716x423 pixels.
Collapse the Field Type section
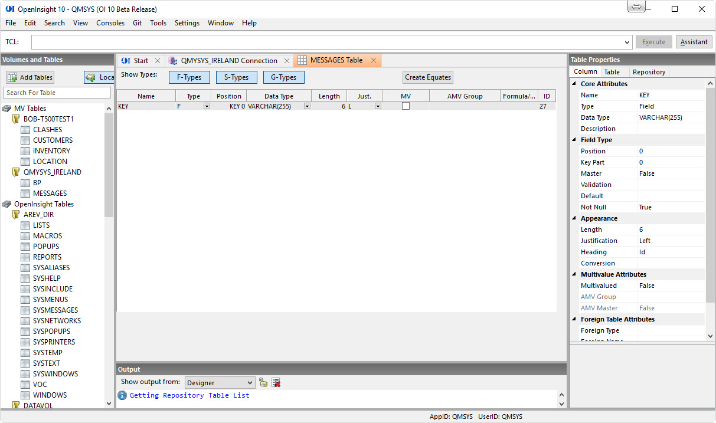[x=574, y=140]
